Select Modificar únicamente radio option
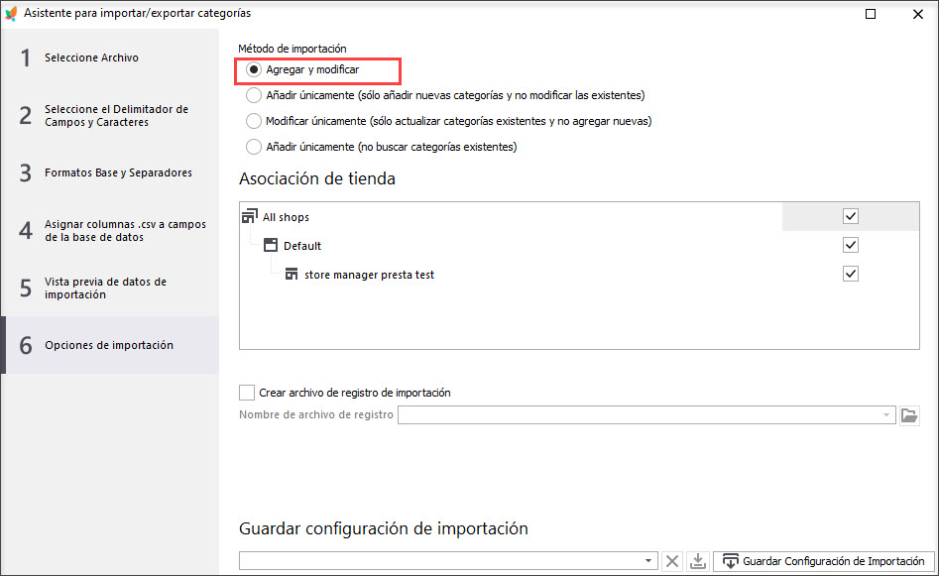 tap(254, 121)
